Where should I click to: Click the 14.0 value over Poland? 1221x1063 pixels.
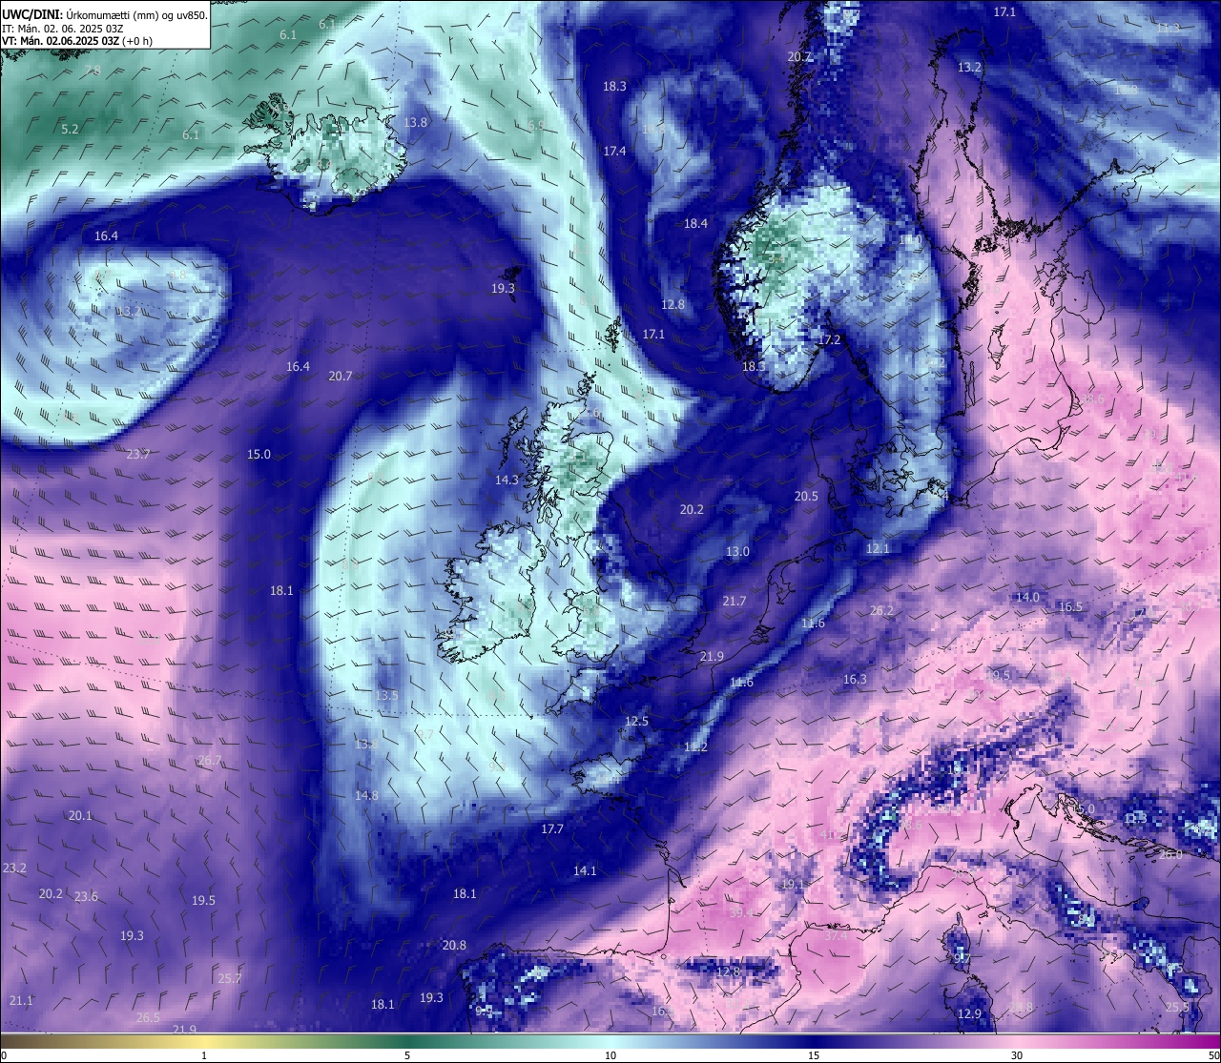[1027, 597]
